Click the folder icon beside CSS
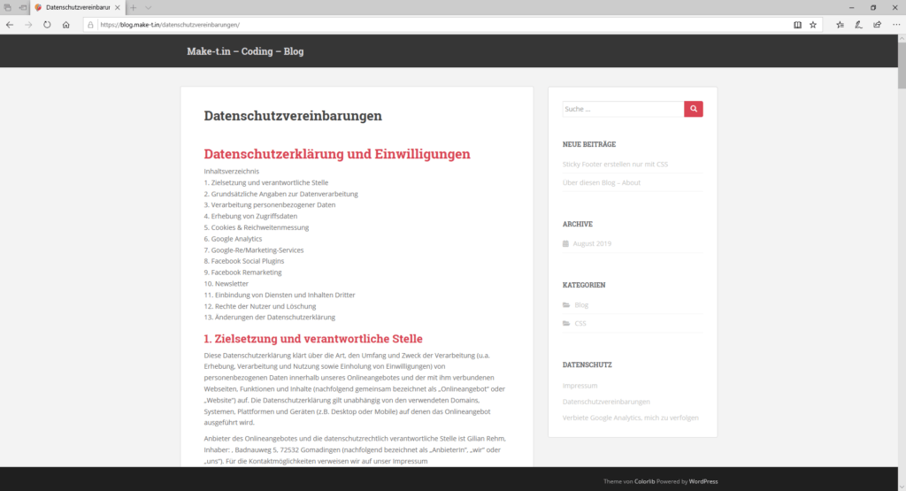Screen dimensions: 906x491 566,324
